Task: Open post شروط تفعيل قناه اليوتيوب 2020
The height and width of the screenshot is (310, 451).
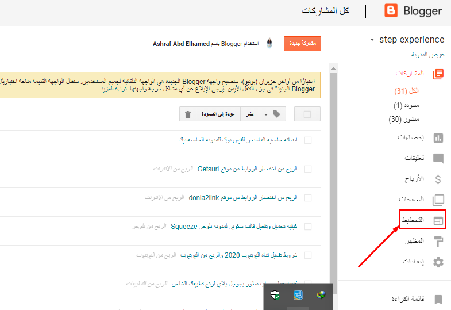Action: coord(239,255)
